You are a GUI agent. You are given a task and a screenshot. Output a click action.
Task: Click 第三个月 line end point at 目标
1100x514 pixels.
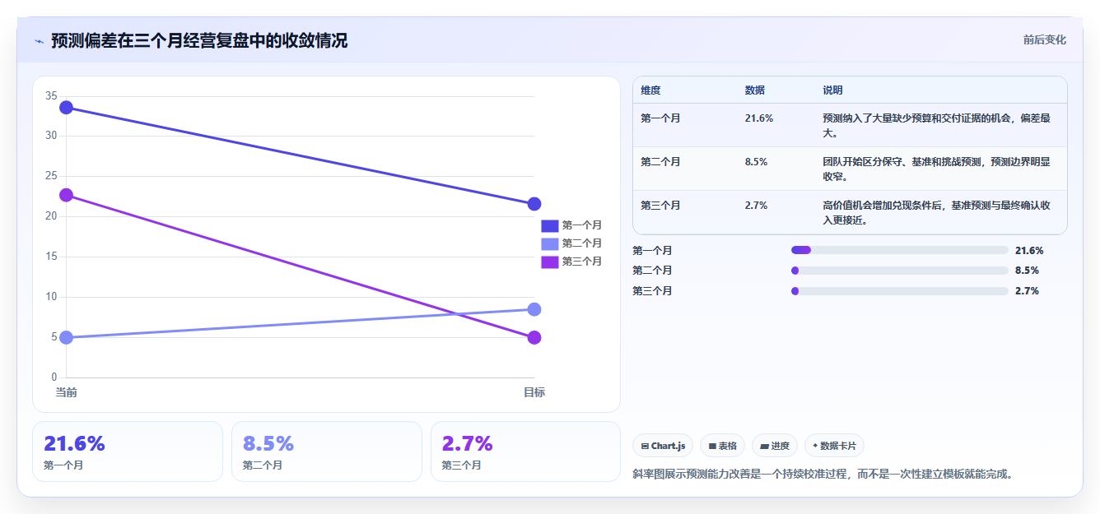[534, 337]
